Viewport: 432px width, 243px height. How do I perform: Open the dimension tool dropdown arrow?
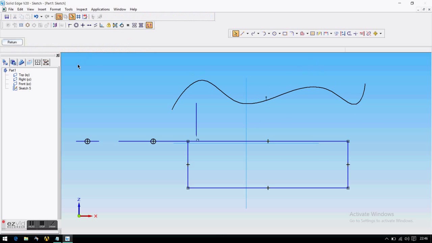(331, 33)
